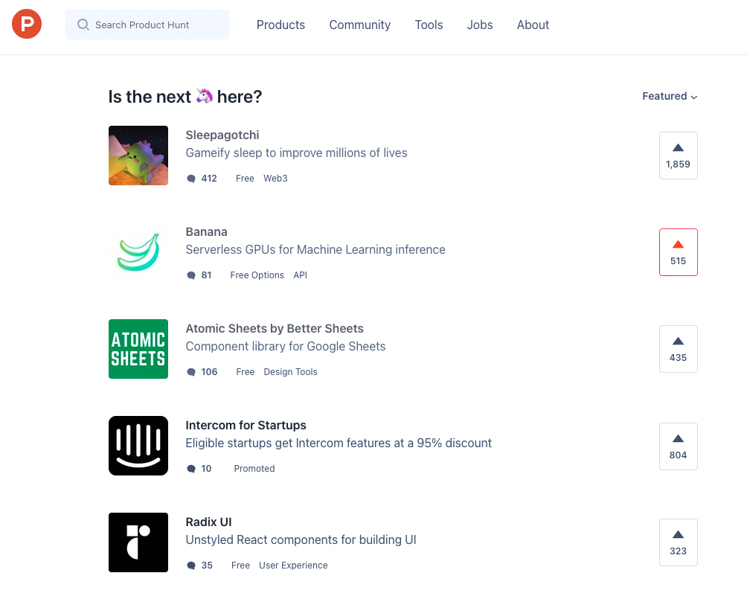Open the Sleepagotchi product thumbnail
Screen dimensions: 747x599
click(138, 156)
